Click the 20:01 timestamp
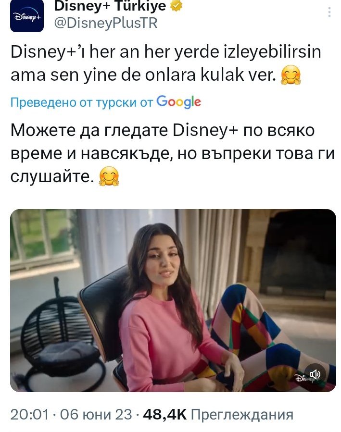341x432 pixels. click(x=30, y=415)
